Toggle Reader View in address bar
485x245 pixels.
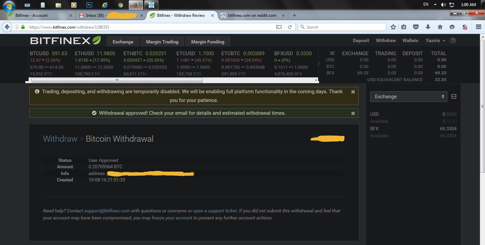pyautogui.click(x=279, y=27)
